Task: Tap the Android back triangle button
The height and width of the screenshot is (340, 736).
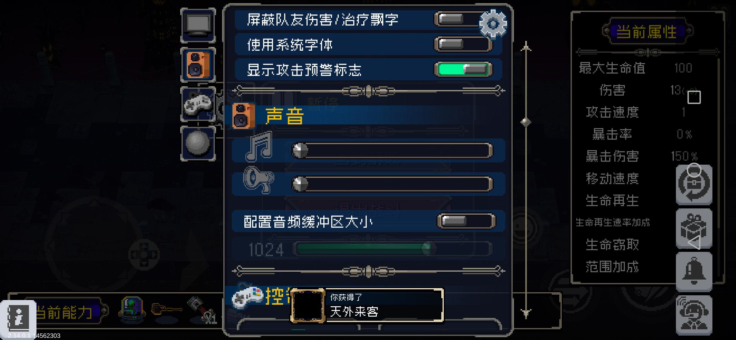Action: (x=694, y=243)
